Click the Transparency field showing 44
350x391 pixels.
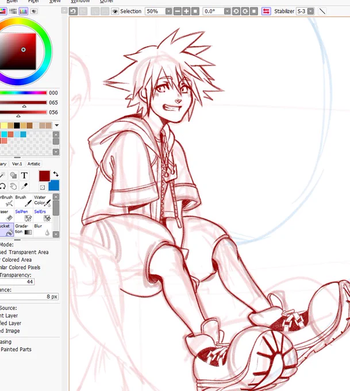coord(17,282)
